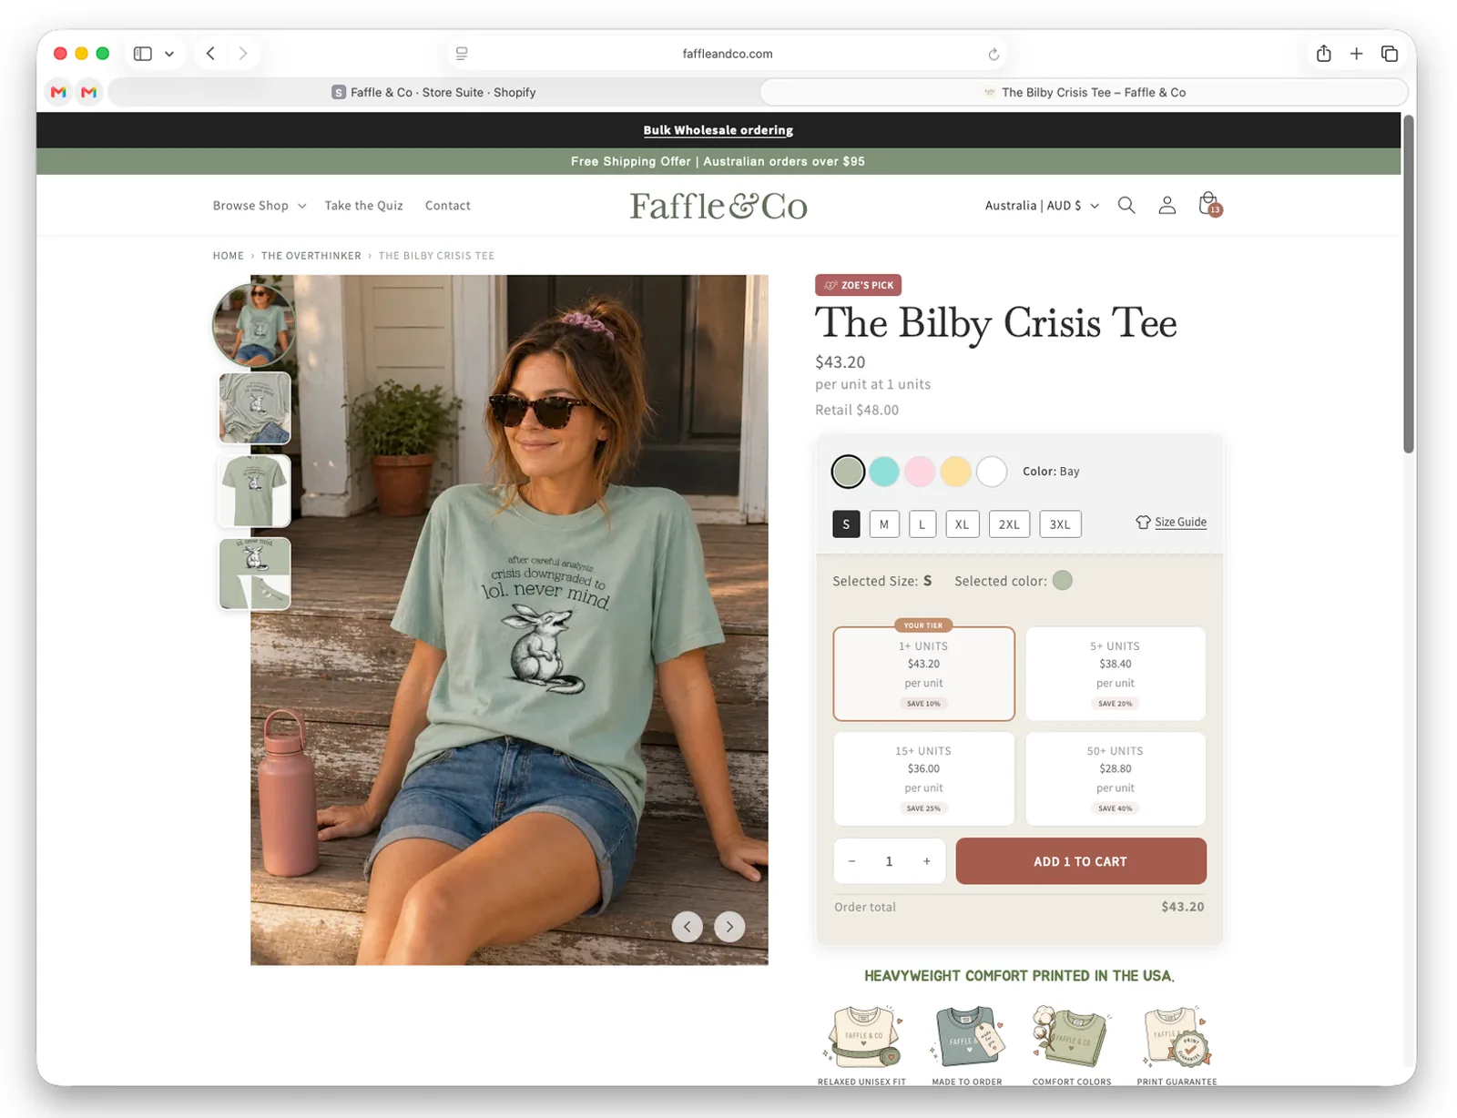Select size XL option
1457x1118 pixels.
(x=963, y=524)
